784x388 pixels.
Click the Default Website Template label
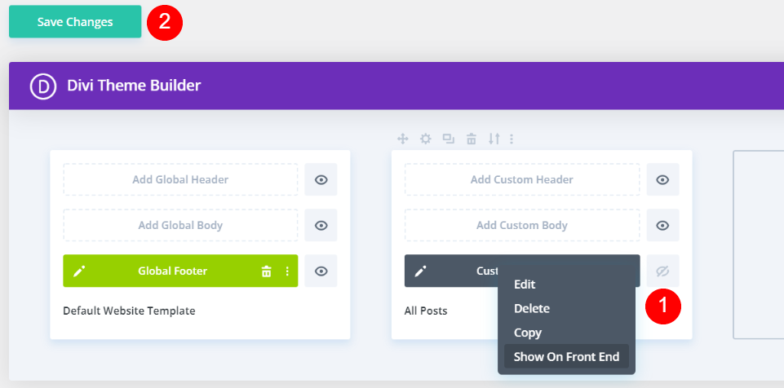(x=129, y=311)
